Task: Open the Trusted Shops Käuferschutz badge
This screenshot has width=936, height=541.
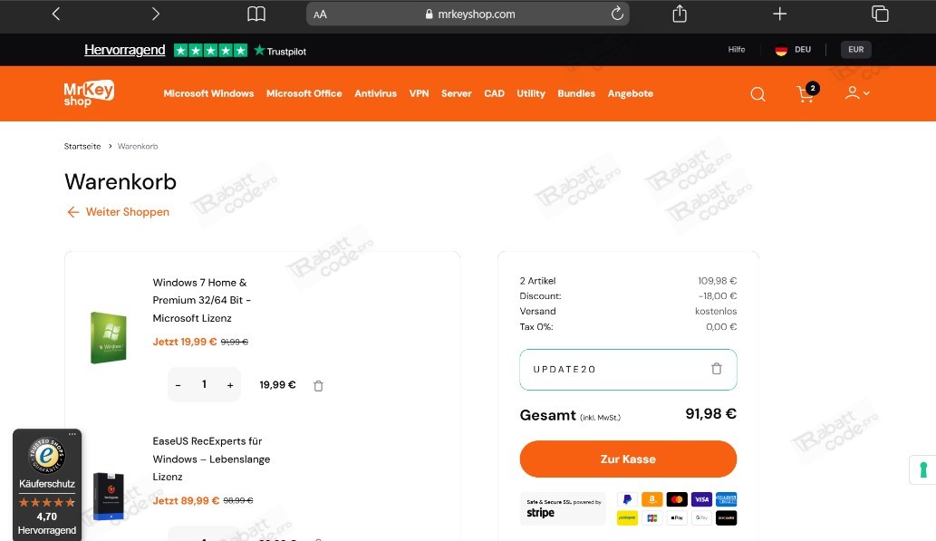Action: (47, 487)
